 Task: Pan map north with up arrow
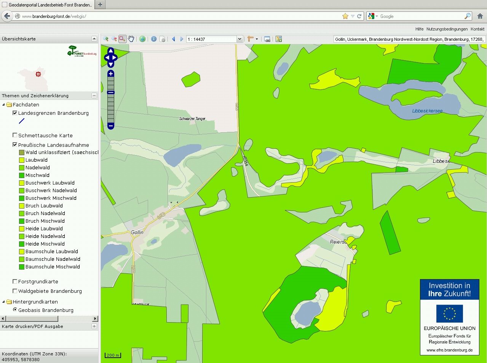(x=111, y=50)
